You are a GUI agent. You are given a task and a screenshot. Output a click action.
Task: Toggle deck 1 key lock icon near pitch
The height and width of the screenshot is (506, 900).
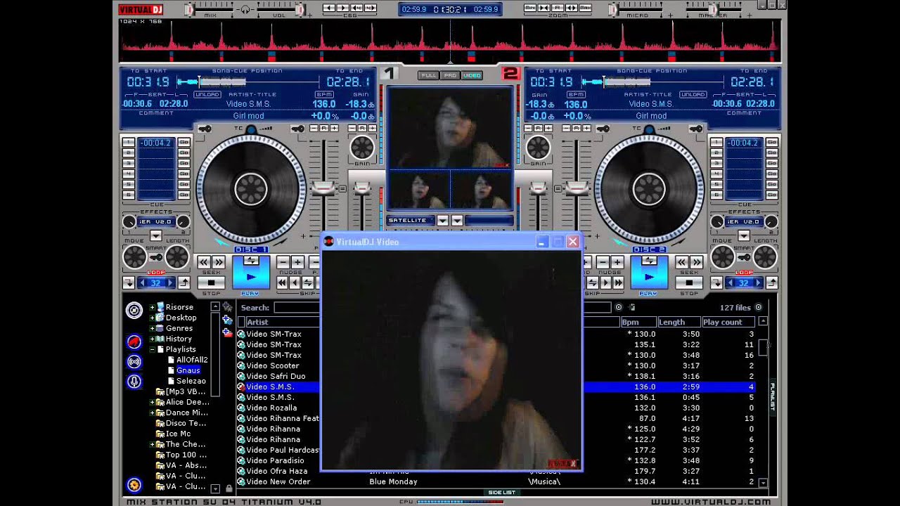[298, 129]
